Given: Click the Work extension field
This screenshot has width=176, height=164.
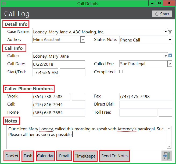Looking at the screenshot, I should [78, 96].
